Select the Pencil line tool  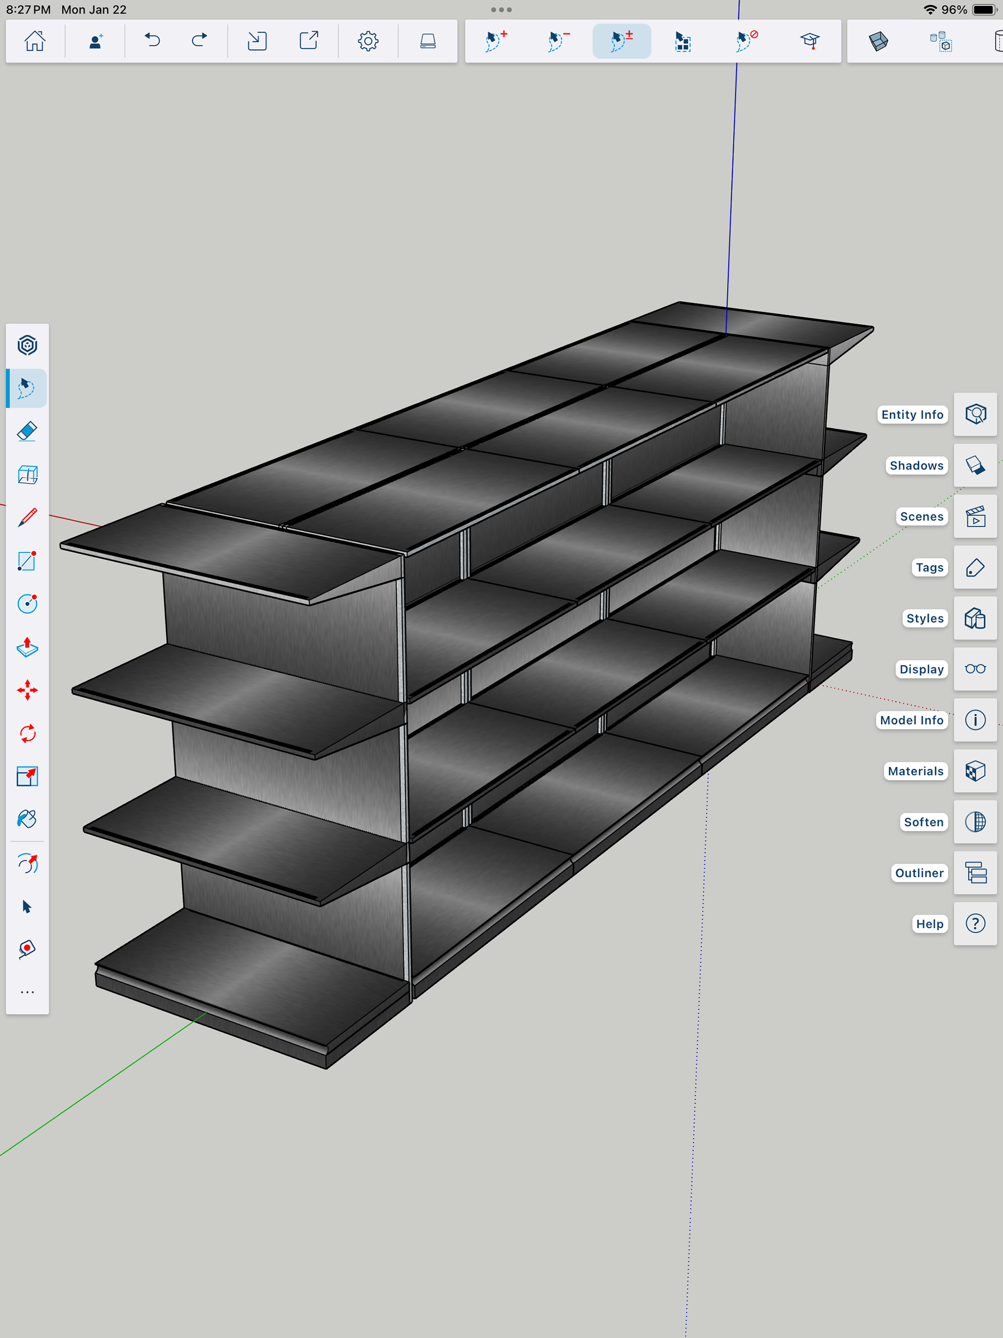click(27, 518)
